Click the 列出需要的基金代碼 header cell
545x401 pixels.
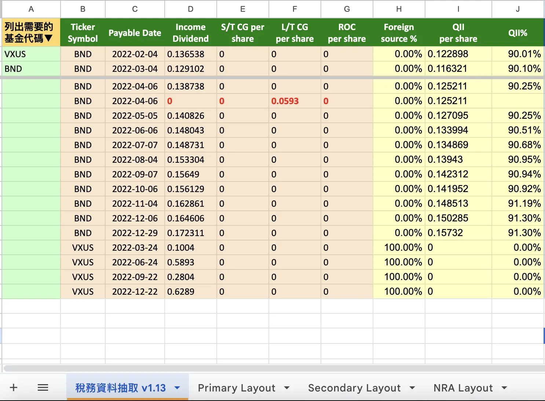click(x=31, y=33)
